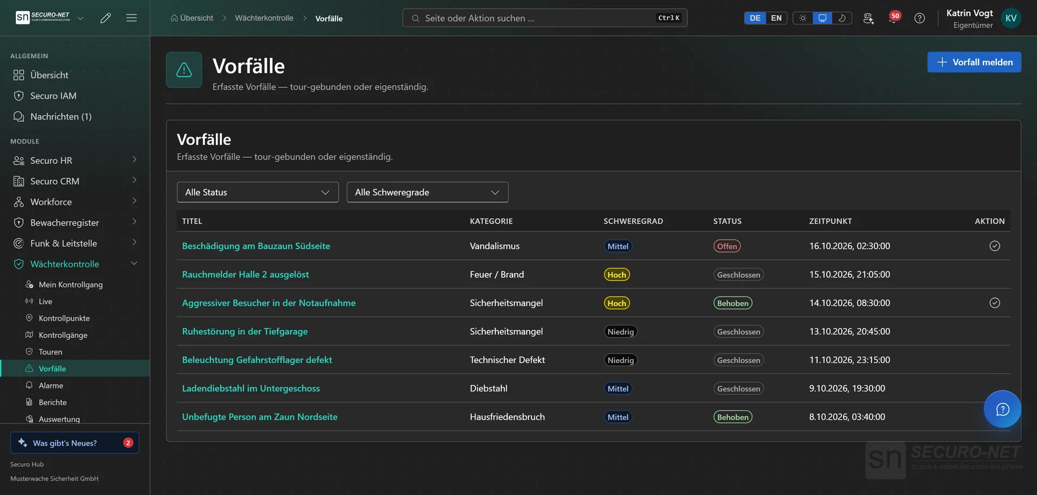Open the 'Alle Schweregrade' filter dropdown

pyautogui.click(x=427, y=192)
